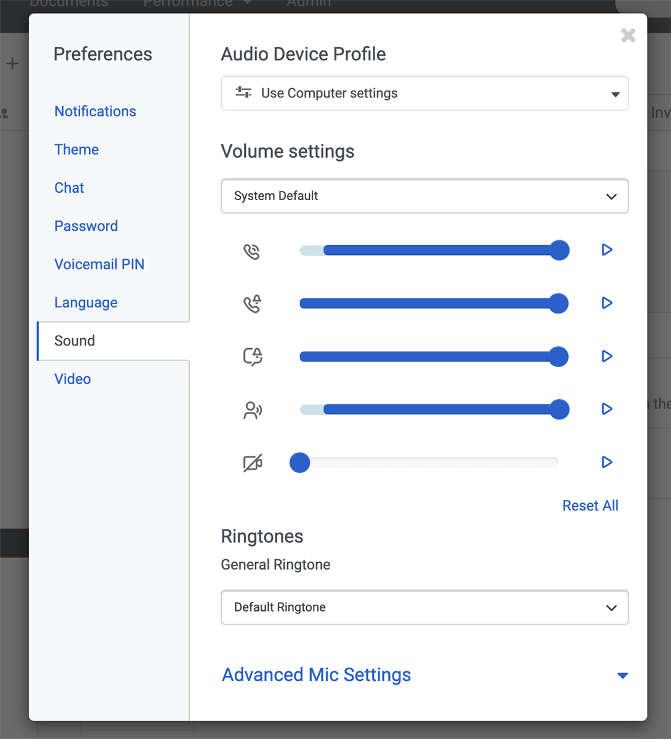Play the video-off sound volume preview
Viewport: 671px width, 739px height.
coord(607,462)
